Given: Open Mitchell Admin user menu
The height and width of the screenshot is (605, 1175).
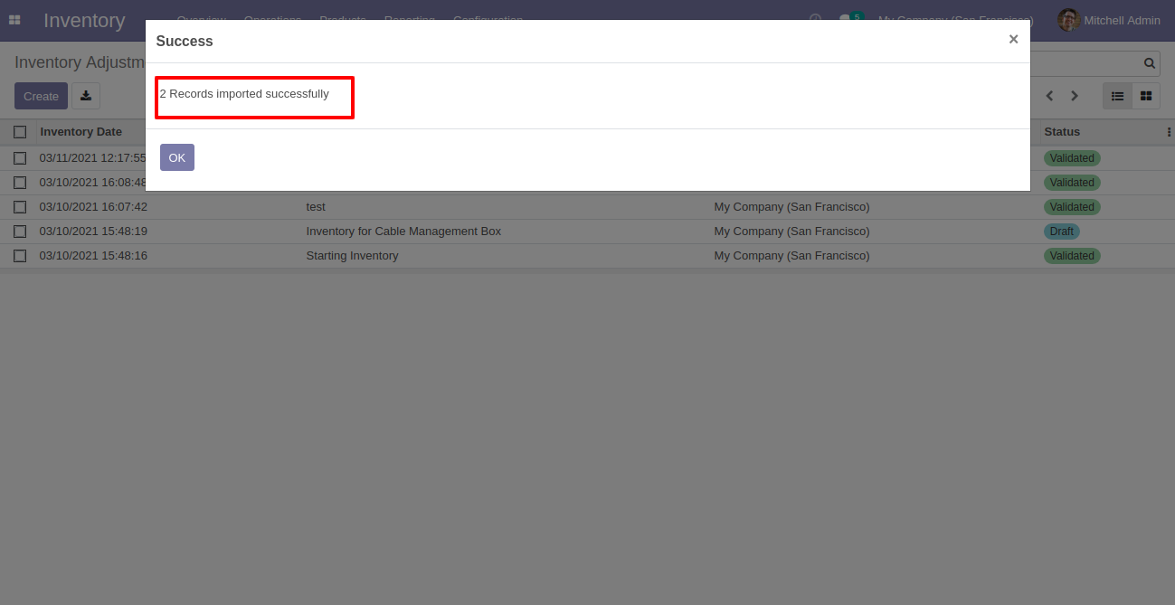Looking at the screenshot, I should 1109,20.
